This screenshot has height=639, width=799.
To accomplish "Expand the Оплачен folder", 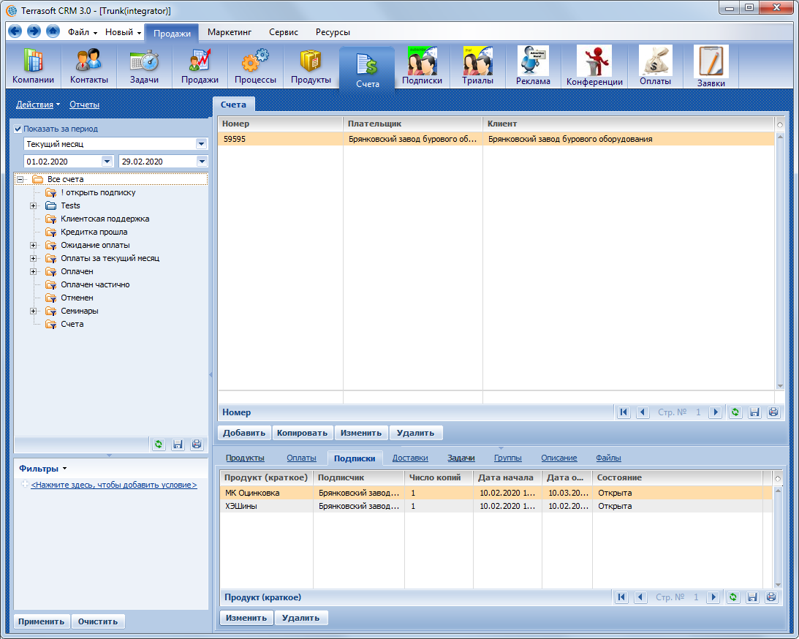I will pyautogui.click(x=33, y=271).
